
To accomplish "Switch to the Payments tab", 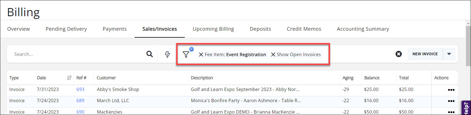I will (x=114, y=29).
